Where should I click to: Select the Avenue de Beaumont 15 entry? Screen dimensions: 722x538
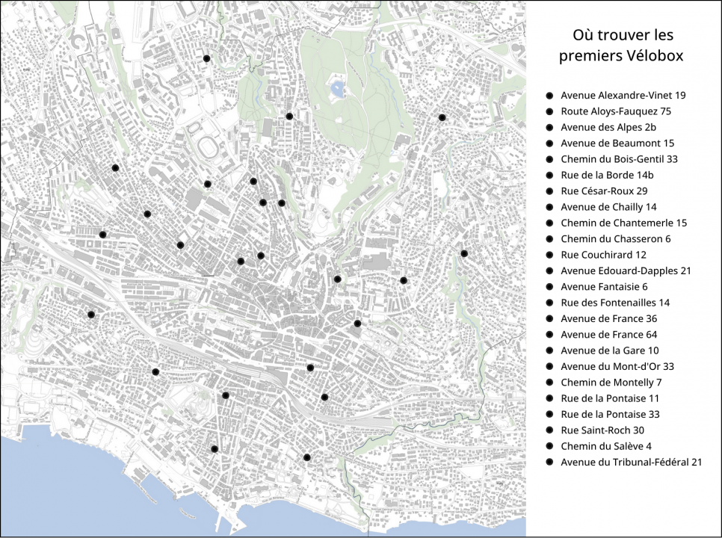(x=617, y=143)
